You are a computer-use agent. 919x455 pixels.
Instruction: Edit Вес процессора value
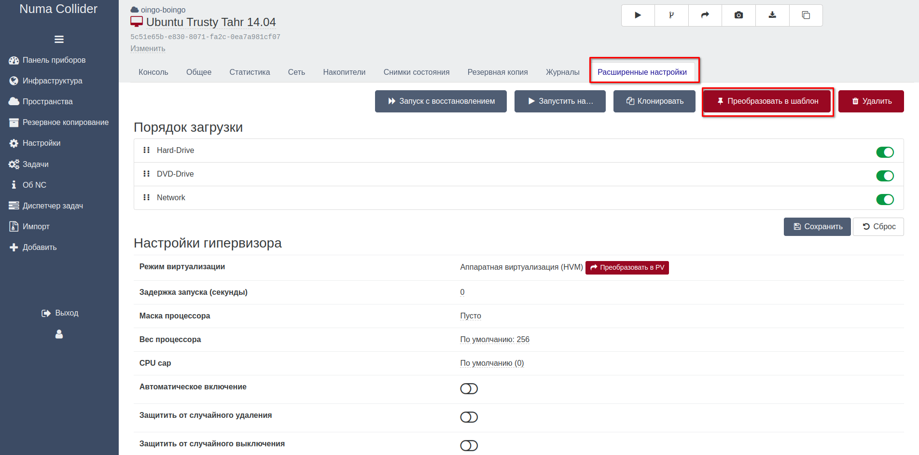click(x=495, y=340)
